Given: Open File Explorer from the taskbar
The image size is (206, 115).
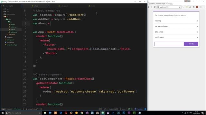Looking at the screenshot, I should coord(45,113).
